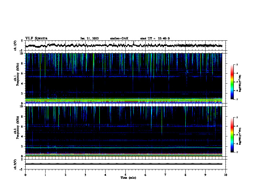This screenshot has height=196, width=254.
Task: Click the VLF Spectra title text
Action: coord(36,38)
